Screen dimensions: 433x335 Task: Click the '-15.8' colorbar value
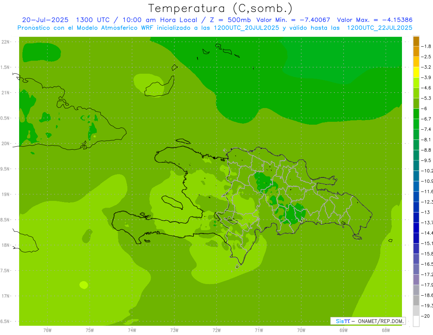(427, 254)
